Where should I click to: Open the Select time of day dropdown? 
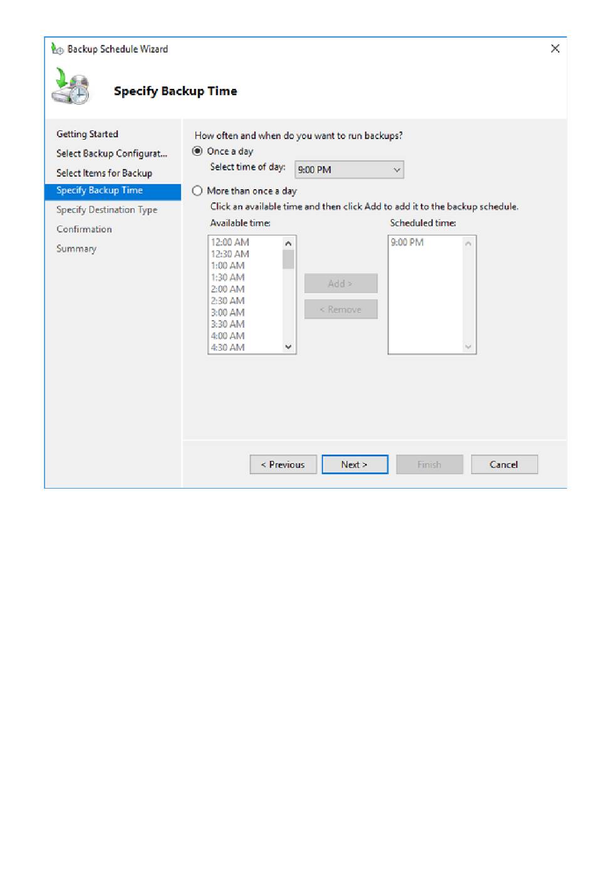[x=349, y=170]
